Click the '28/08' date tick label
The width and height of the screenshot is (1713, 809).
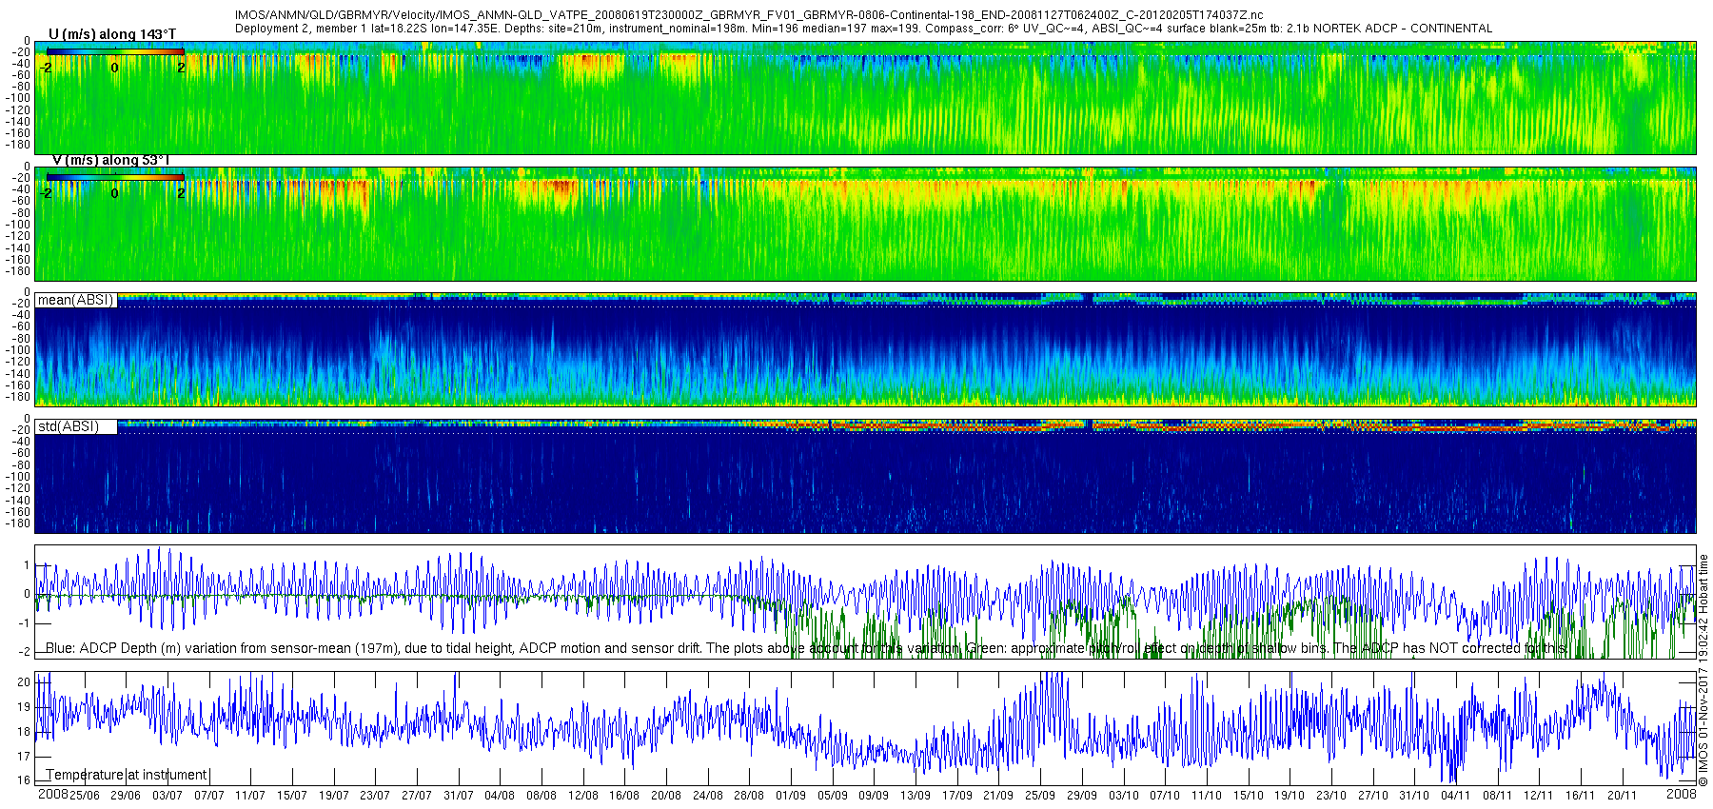[x=749, y=795]
